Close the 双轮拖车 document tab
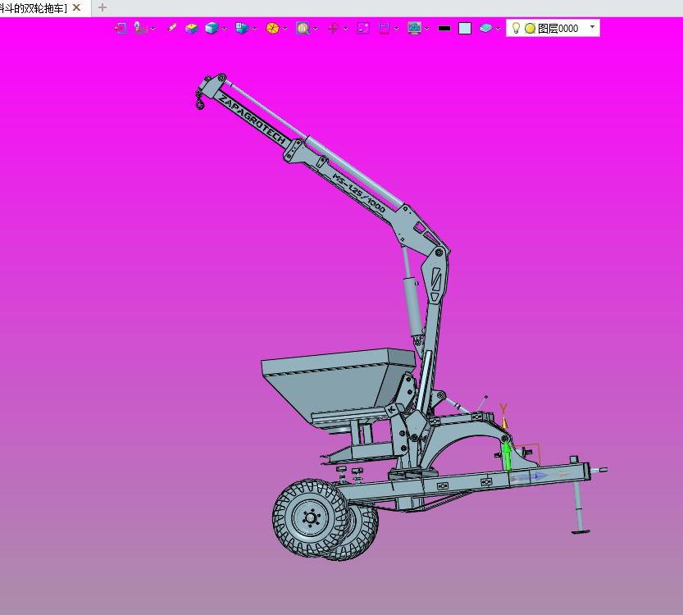683x615 pixels. (x=76, y=7)
